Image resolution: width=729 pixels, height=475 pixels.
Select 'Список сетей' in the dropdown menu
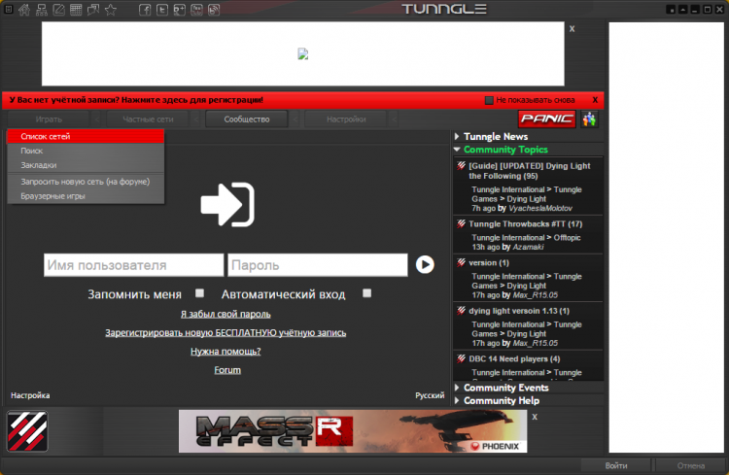click(x=86, y=136)
